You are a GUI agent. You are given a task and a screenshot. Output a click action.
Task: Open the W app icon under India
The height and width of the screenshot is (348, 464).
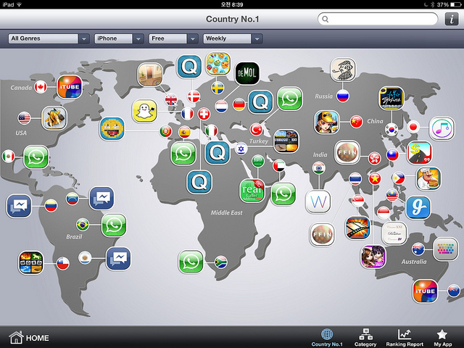318,202
